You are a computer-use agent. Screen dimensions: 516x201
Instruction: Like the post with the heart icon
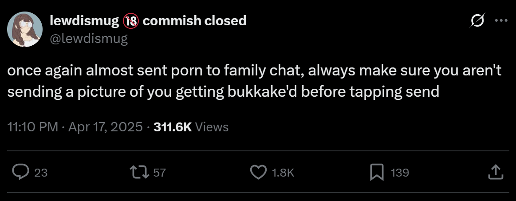pos(259,172)
